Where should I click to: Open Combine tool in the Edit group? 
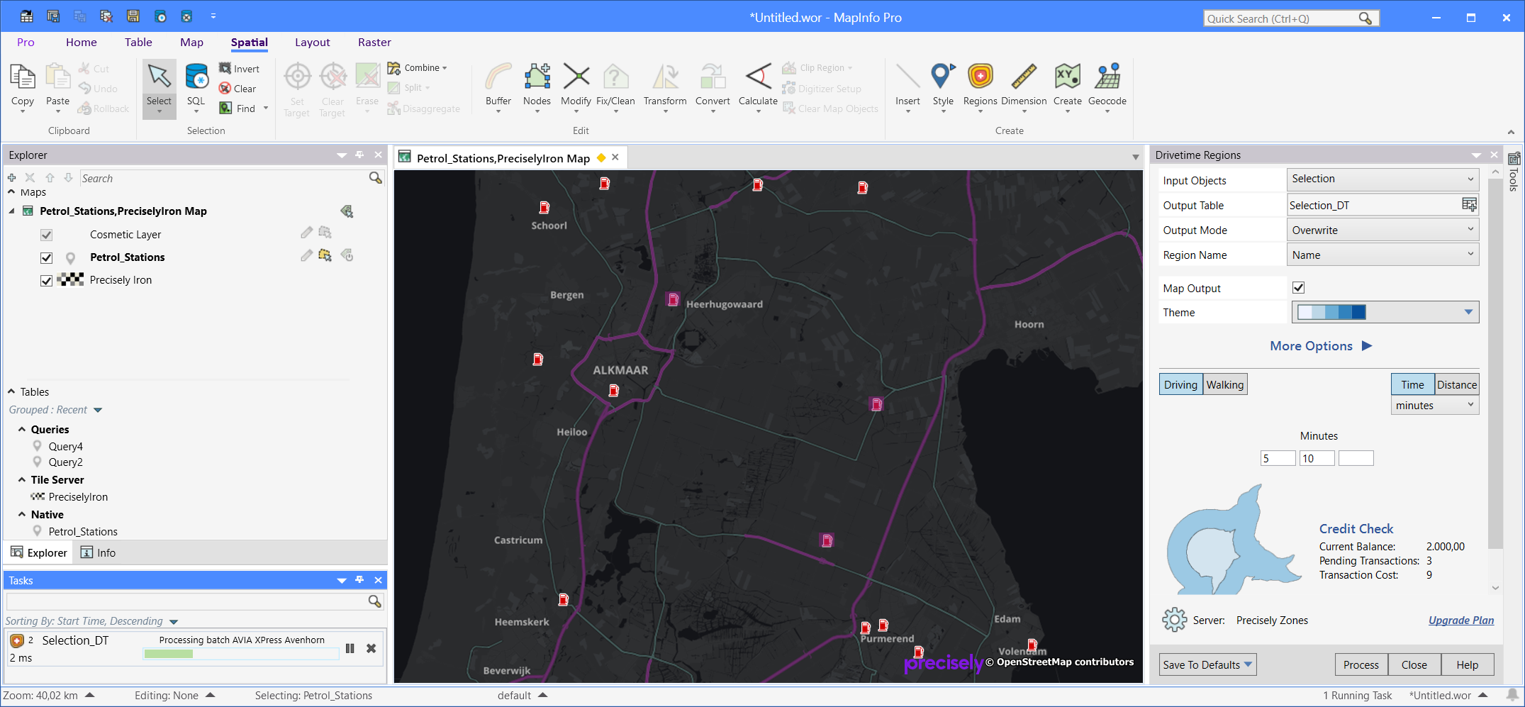coord(418,68)
